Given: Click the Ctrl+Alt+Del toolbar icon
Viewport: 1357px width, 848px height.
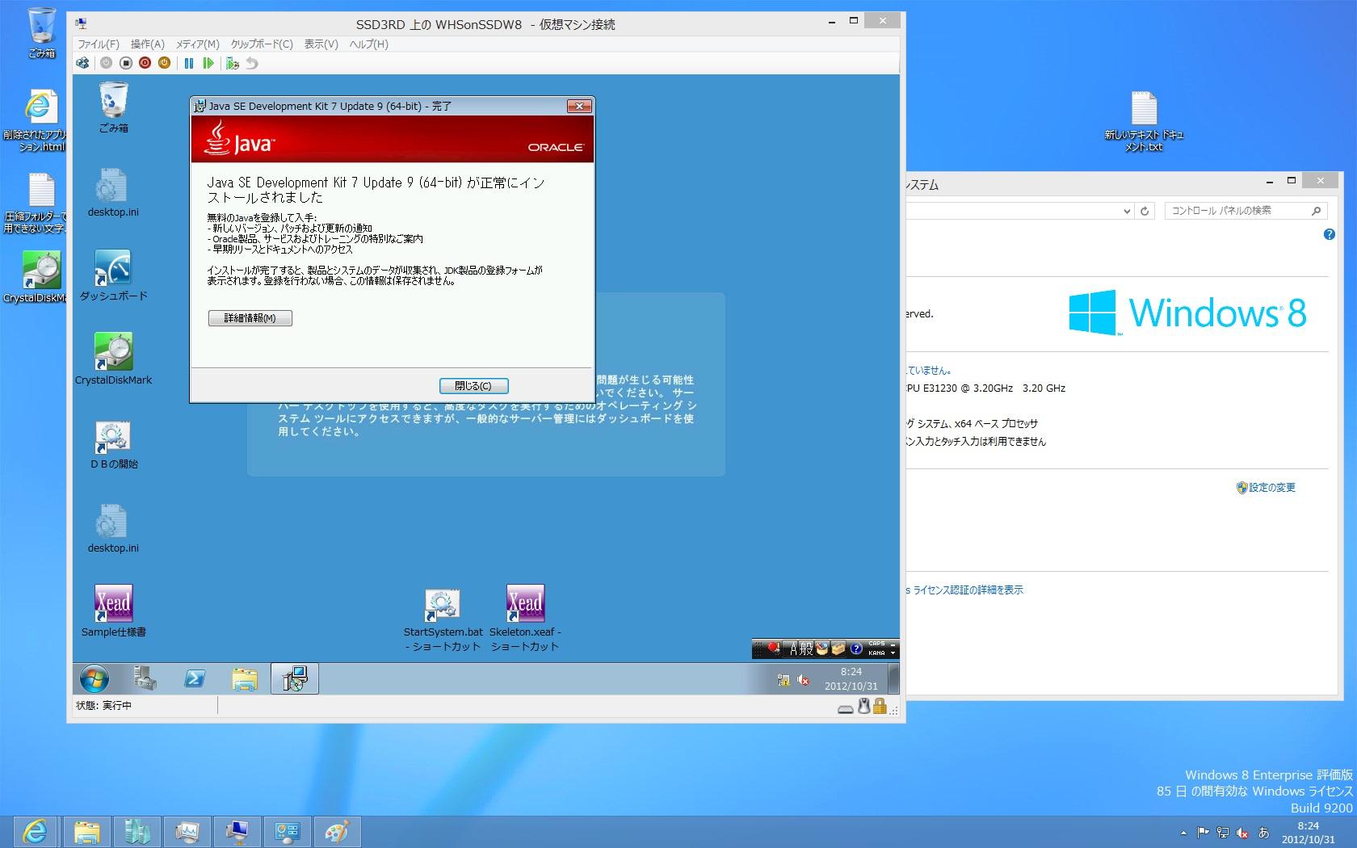Looking at the screenshot, I should tap(82, 63).
